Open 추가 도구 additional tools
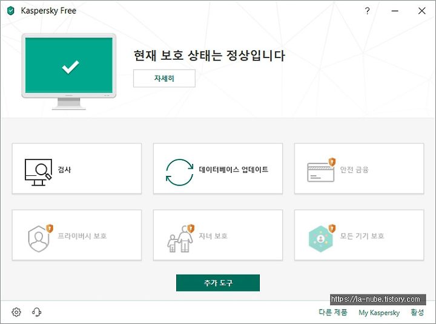436x324 pixels. [218, 283]
